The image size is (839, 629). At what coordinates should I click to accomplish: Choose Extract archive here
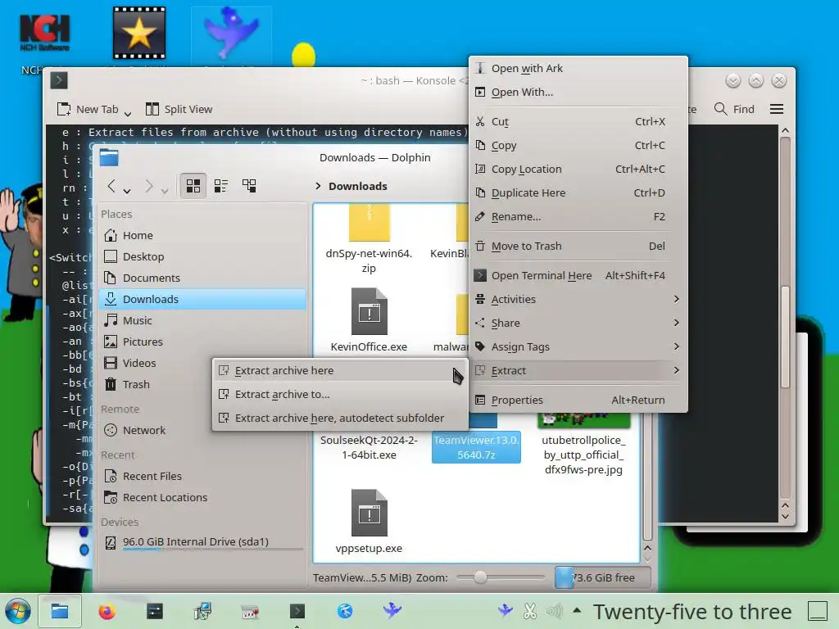click(340, 371)
